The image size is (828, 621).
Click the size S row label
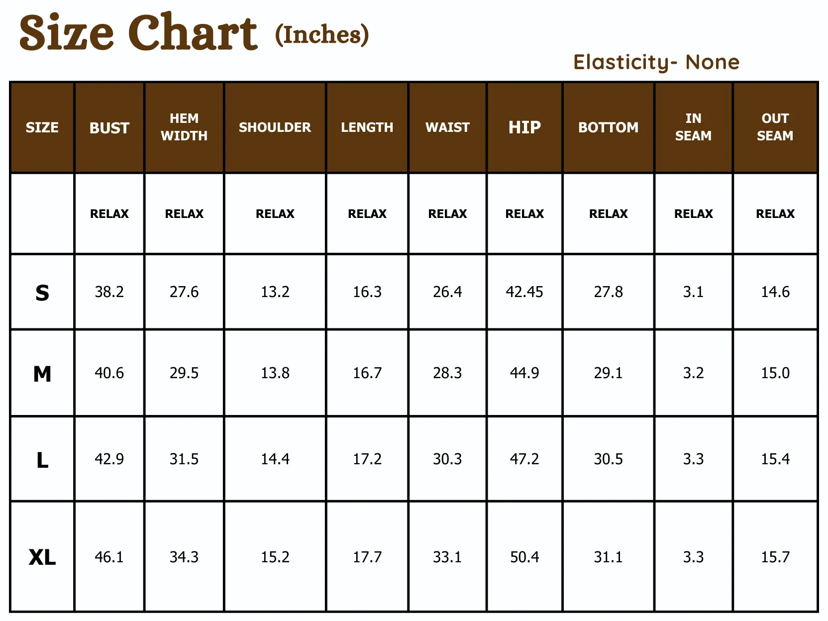(42, 293)
